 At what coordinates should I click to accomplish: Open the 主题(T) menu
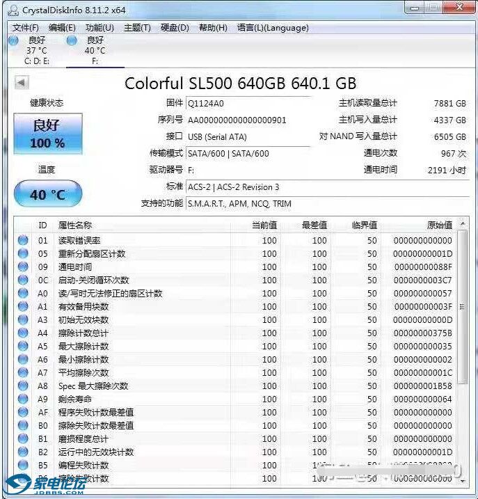[137, 28]
